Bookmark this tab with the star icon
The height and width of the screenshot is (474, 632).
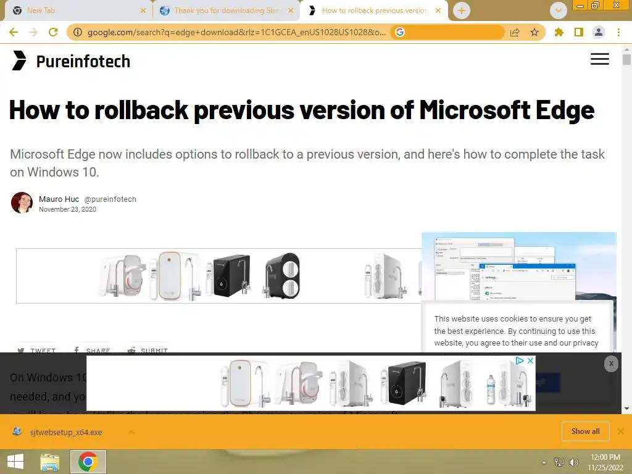point(534,32)
